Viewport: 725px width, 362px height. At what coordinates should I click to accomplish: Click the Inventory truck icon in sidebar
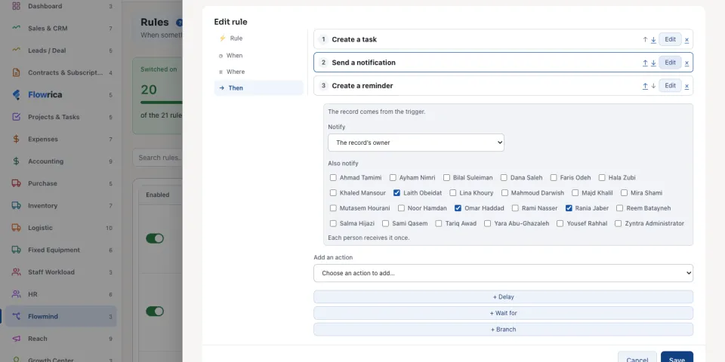click(16, 205)
